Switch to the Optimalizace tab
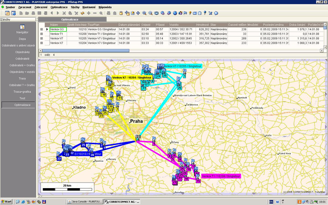Image resolution: width=328 pixels, height=205 pixels. click(x=72, y=19)
